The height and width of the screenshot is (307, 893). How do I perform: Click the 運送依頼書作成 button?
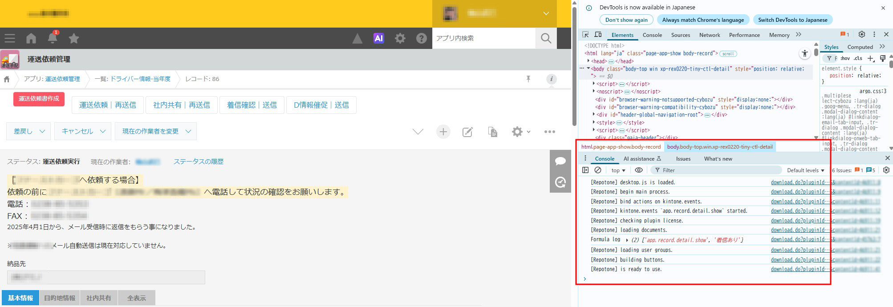(x=39, y=99)
